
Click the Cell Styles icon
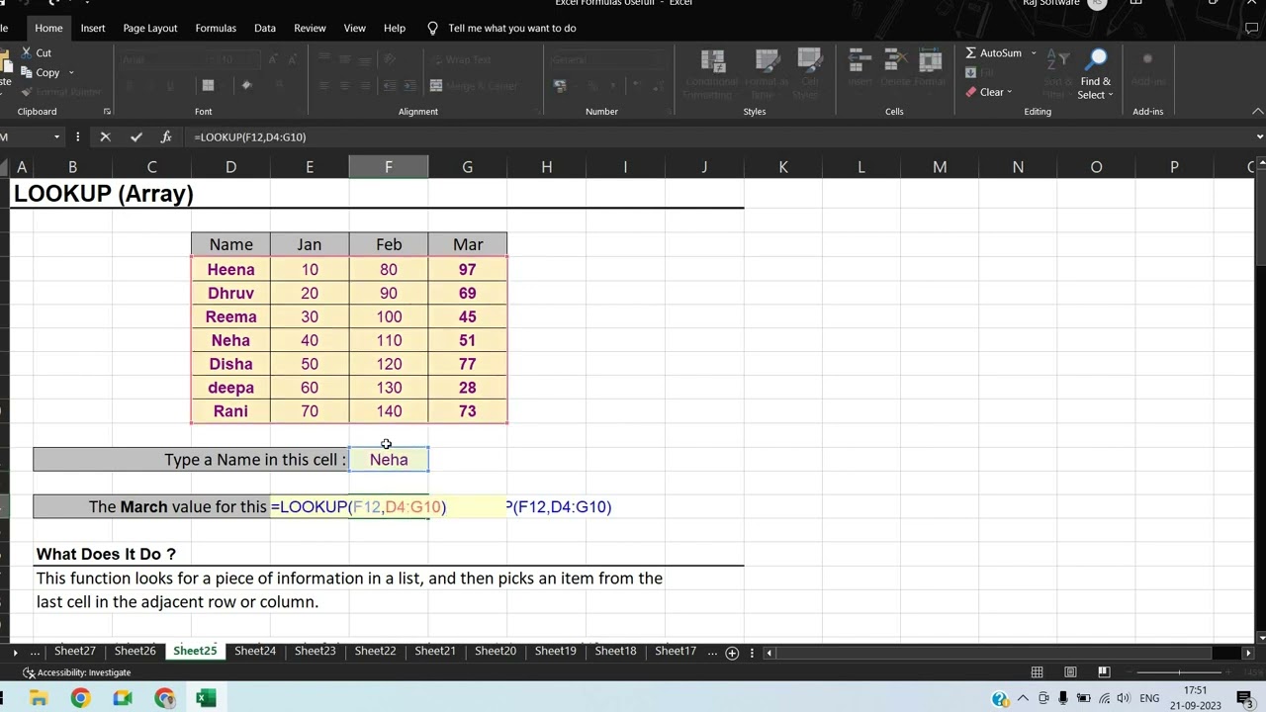point(809,74)
